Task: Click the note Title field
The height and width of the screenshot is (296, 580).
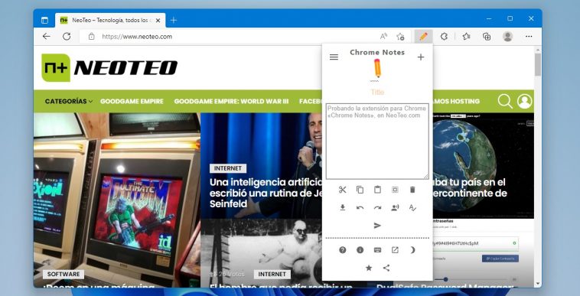Action: (x=377, y=92)
